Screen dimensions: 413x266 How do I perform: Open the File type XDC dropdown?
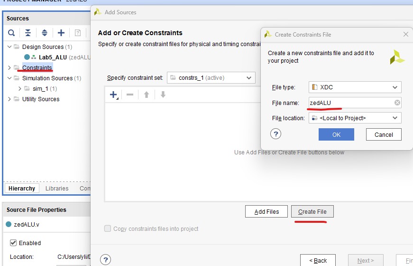[355, 87]
